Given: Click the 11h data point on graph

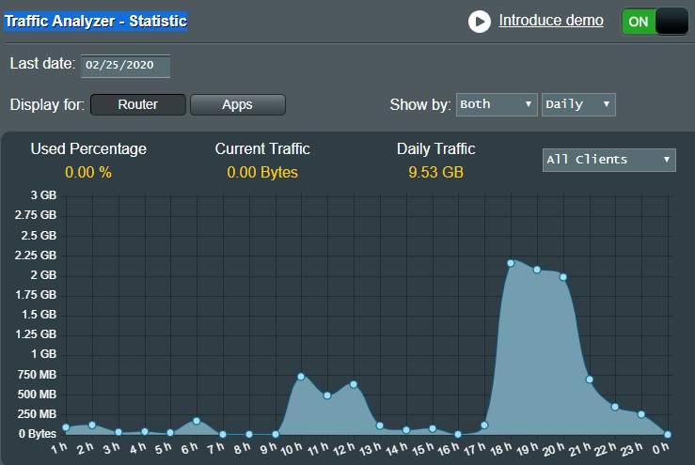Looking at the screenshot, I should point(327,395).
